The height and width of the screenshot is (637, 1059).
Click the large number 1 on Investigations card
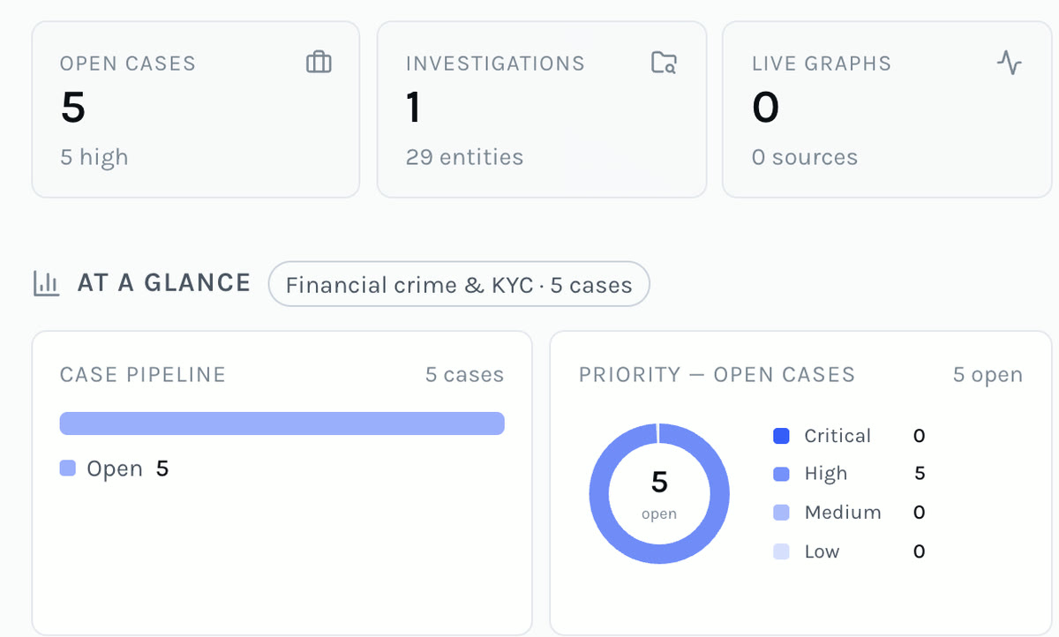pos(413,108)
